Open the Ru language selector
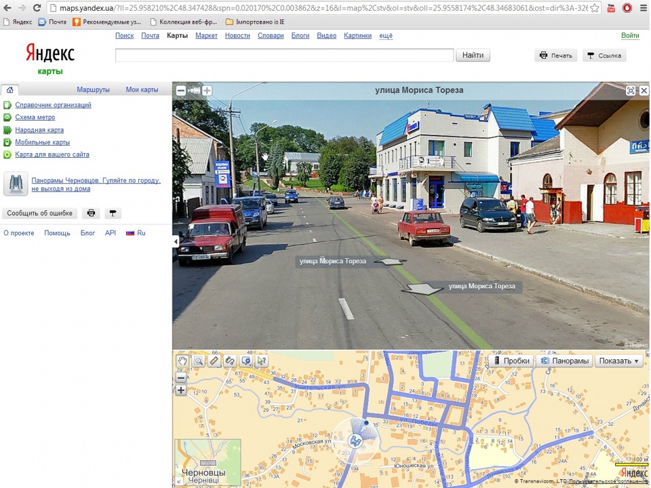651x488 pixels. (x=136, y=233)
